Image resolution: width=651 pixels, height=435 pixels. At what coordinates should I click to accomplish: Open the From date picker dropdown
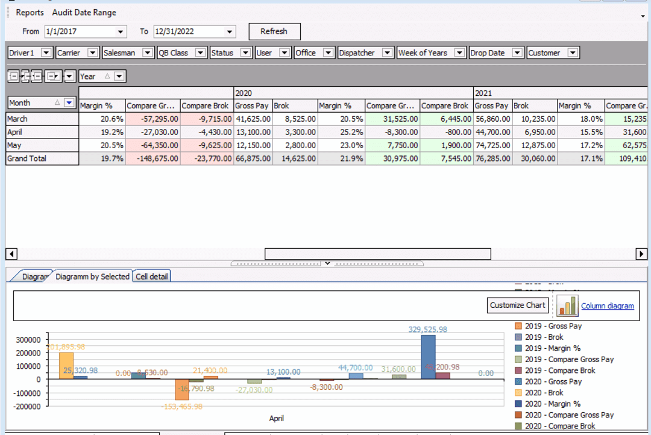point(120,31)
